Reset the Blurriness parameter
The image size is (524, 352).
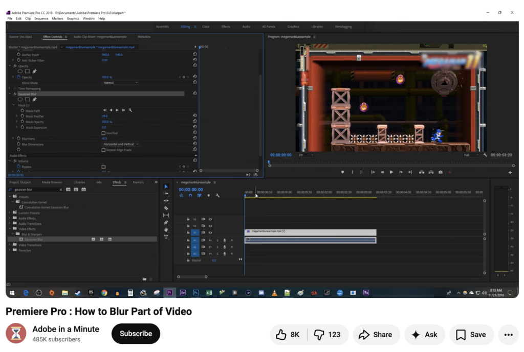pos(194,138)
